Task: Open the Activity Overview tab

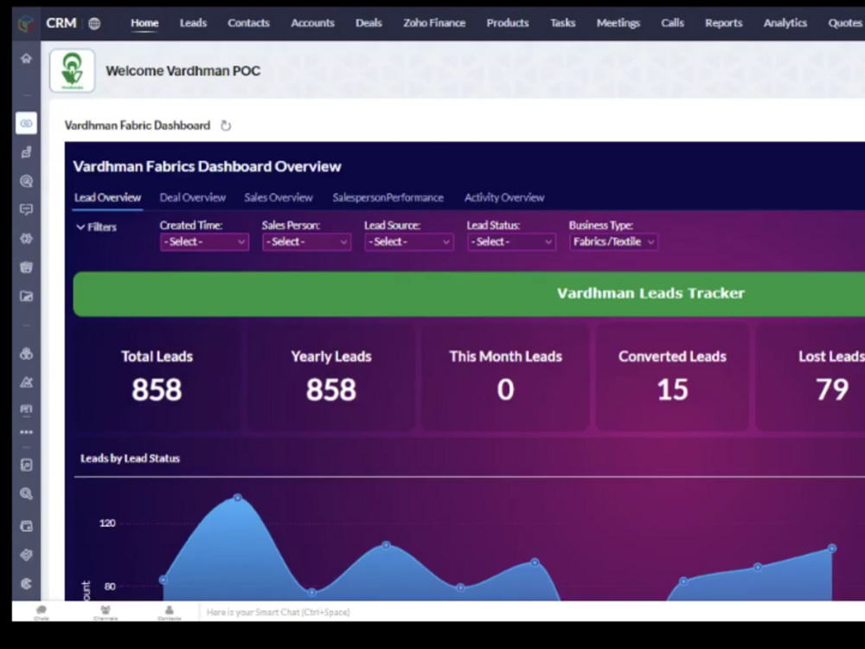Action: (504, 197)
